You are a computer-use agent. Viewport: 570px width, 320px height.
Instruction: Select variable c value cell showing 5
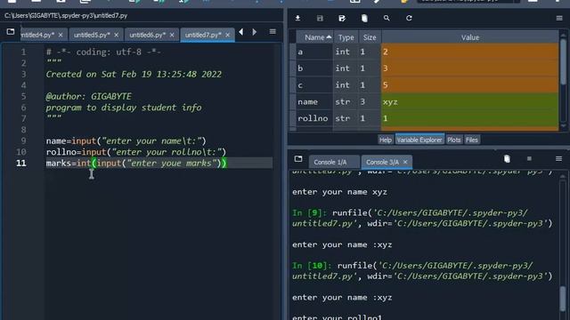(x=469, y=85)
